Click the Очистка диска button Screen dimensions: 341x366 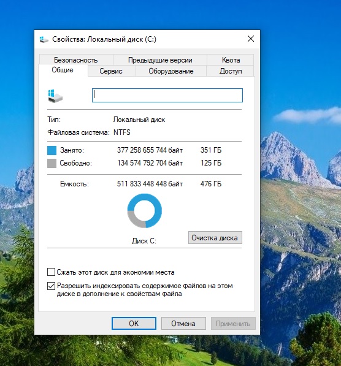coord(215,238)
